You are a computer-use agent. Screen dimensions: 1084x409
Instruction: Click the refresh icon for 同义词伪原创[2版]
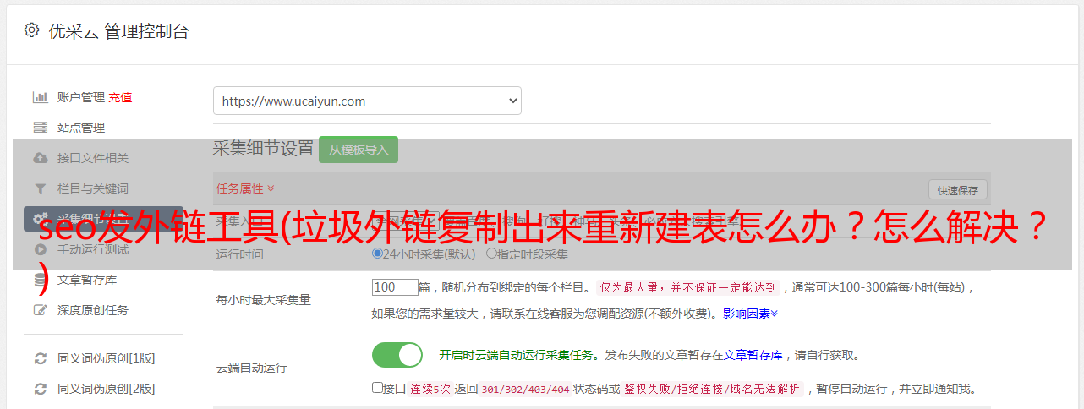pyautogui.click(x=40, y=389)
